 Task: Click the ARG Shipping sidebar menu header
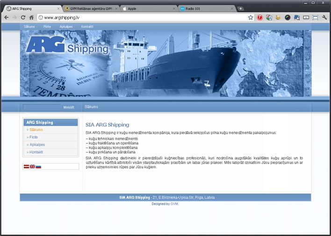point(50,122)
